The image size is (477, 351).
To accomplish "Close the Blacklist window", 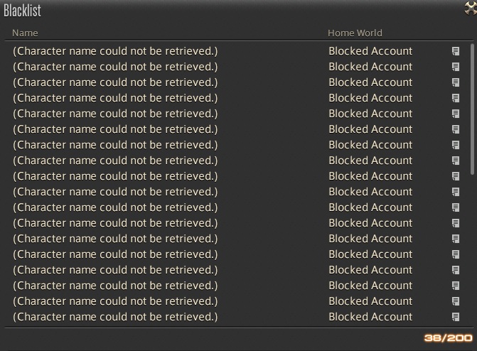I will click(x=471, y=9).
